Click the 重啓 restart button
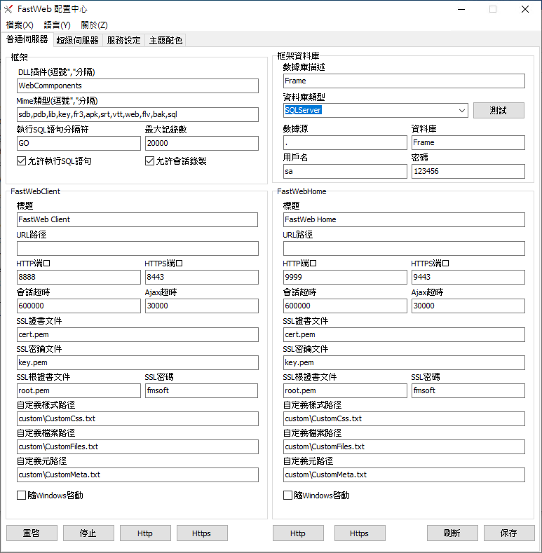This screenshot has width=542, height=553. click(32, 533)
